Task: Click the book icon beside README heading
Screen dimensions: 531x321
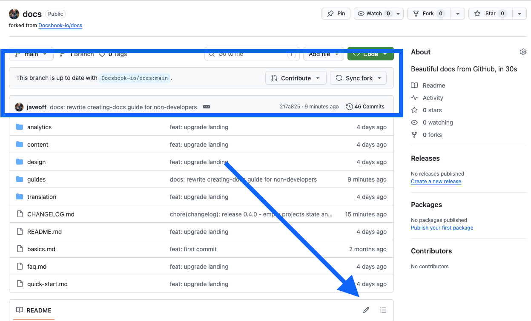Action: pos(20,310)
